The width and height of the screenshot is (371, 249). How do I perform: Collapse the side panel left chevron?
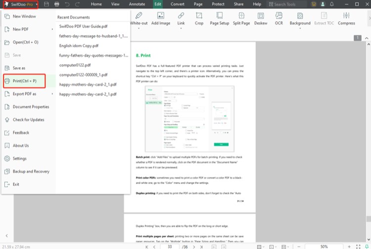(x=6, y=236)
